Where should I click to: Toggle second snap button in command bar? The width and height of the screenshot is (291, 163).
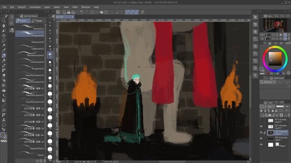pos(132,12)
